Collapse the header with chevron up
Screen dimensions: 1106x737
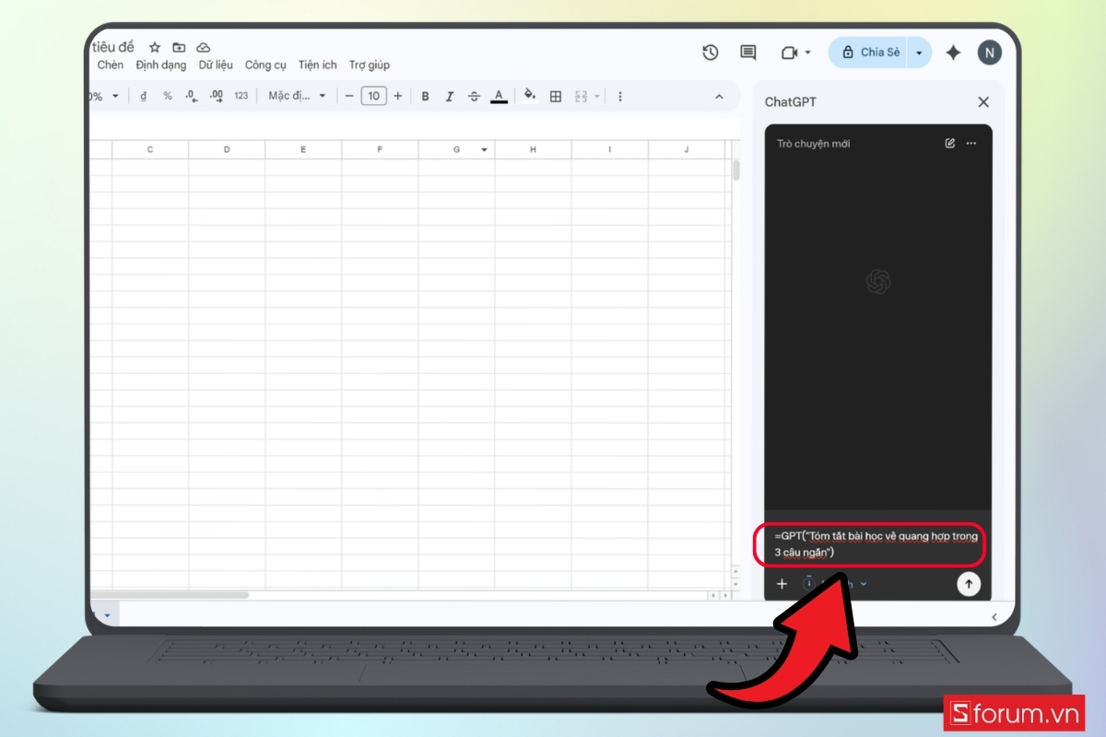click(719, 96)
